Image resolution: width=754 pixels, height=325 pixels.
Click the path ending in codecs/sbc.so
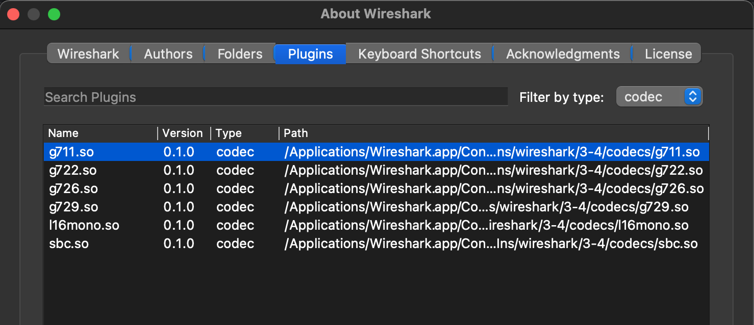491,243
